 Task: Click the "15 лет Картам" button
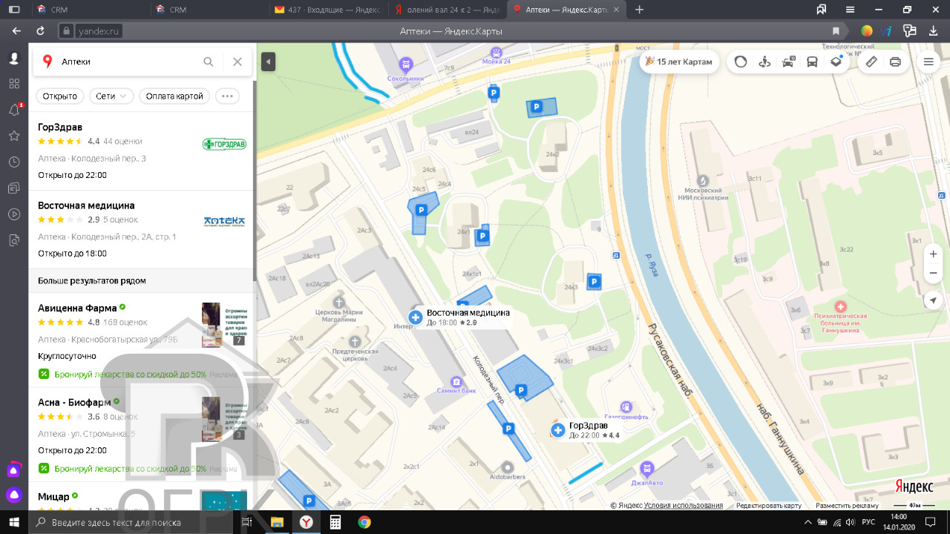coord(678,62)
